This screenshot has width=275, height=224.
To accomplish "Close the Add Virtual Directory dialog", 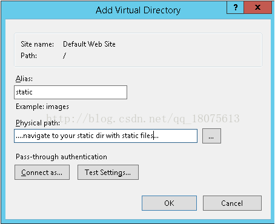I will pos(257,8).
